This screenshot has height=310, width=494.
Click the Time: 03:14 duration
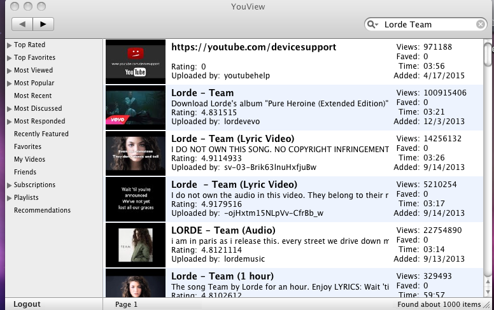click(434, 250)
